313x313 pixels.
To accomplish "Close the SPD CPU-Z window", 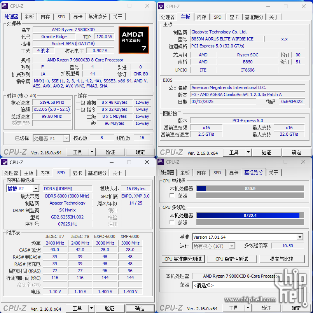I will 147,162.
